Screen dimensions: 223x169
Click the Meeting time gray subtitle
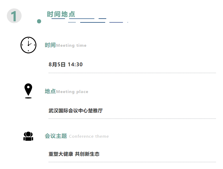71,45
